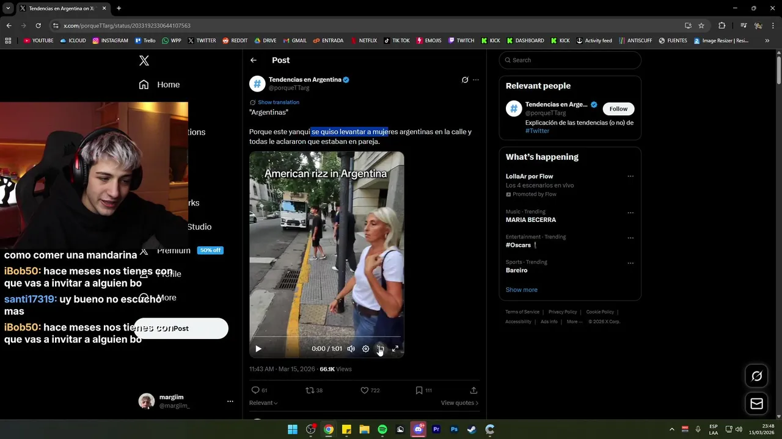Enter fullscreen on the video
Image resolution: width=782 pixels, height=439 pixels.
click(x=395, y=349)
